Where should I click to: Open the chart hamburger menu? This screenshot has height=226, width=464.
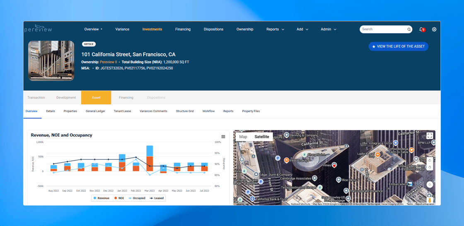(x=223, y=137)
